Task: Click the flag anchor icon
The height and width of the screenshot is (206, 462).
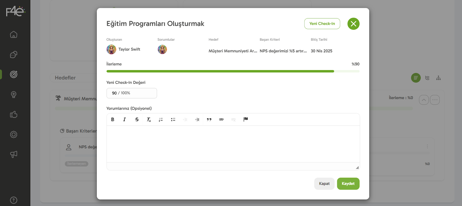Action: coord(245,119)
